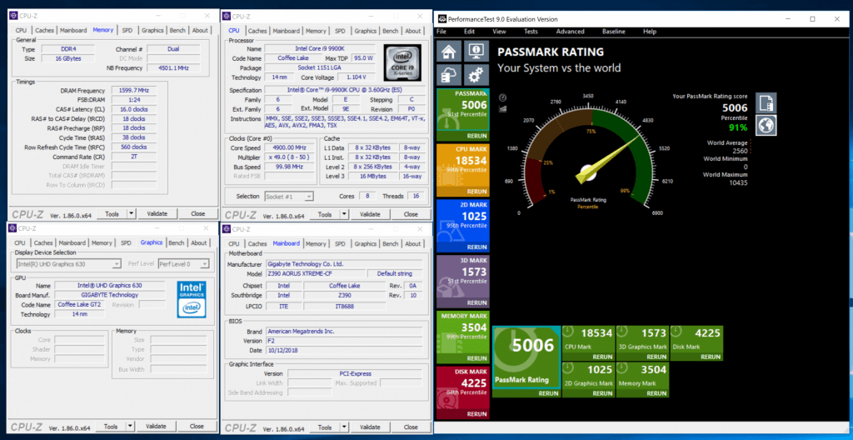The image size is (853, 440).
Task: Click the NB Frequency value 4501.1 MHz
Action: click(x=173, y=68)
